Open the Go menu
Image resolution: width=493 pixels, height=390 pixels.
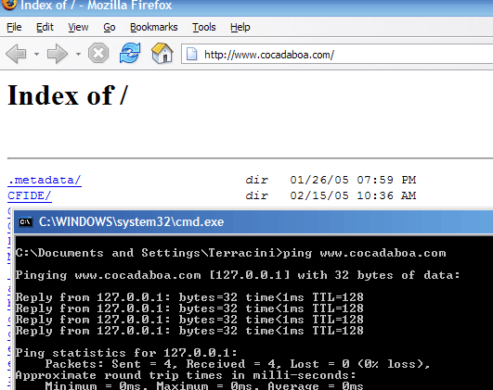coord(110,27)
